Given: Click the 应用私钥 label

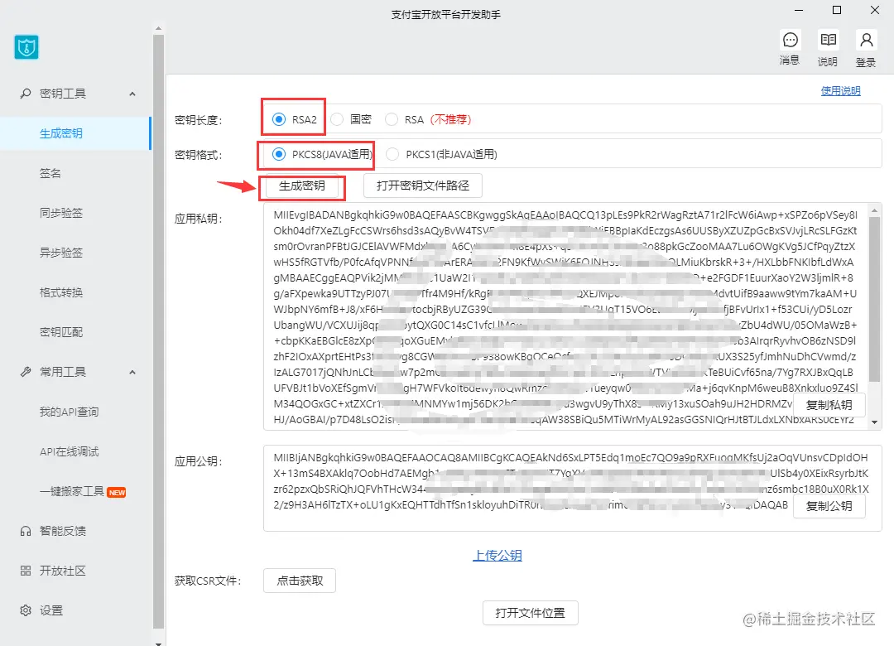Looking at the screenshot, I should coord(198,219).
